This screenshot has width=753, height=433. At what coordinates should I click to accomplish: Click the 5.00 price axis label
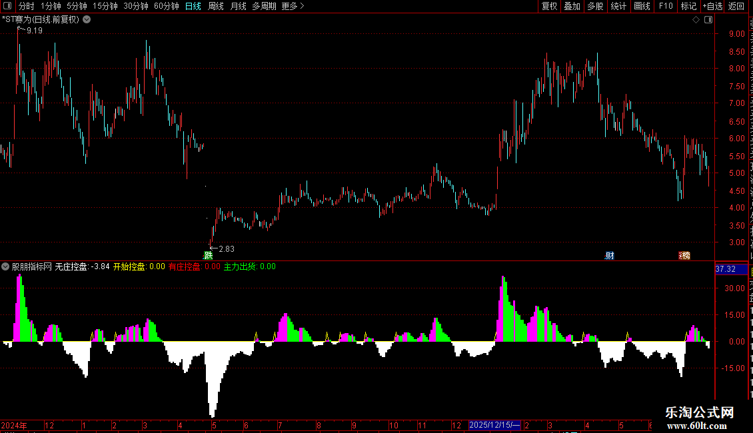pyautogui.click(x=736, y=173)
